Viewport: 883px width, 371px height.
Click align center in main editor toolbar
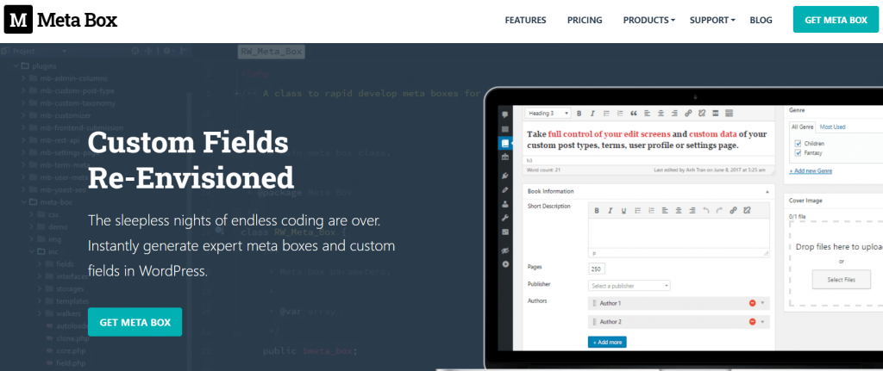[661, 114]
